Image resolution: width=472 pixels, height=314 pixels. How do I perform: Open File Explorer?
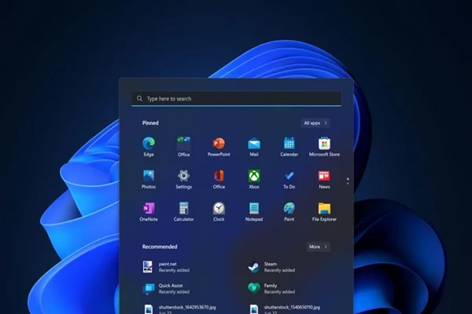pyautogui.click(x=324, y=208)
